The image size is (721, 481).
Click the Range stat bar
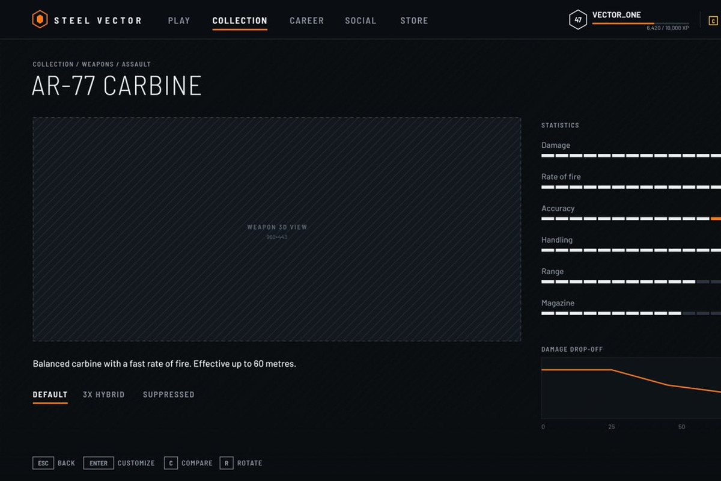click(631, 282)
